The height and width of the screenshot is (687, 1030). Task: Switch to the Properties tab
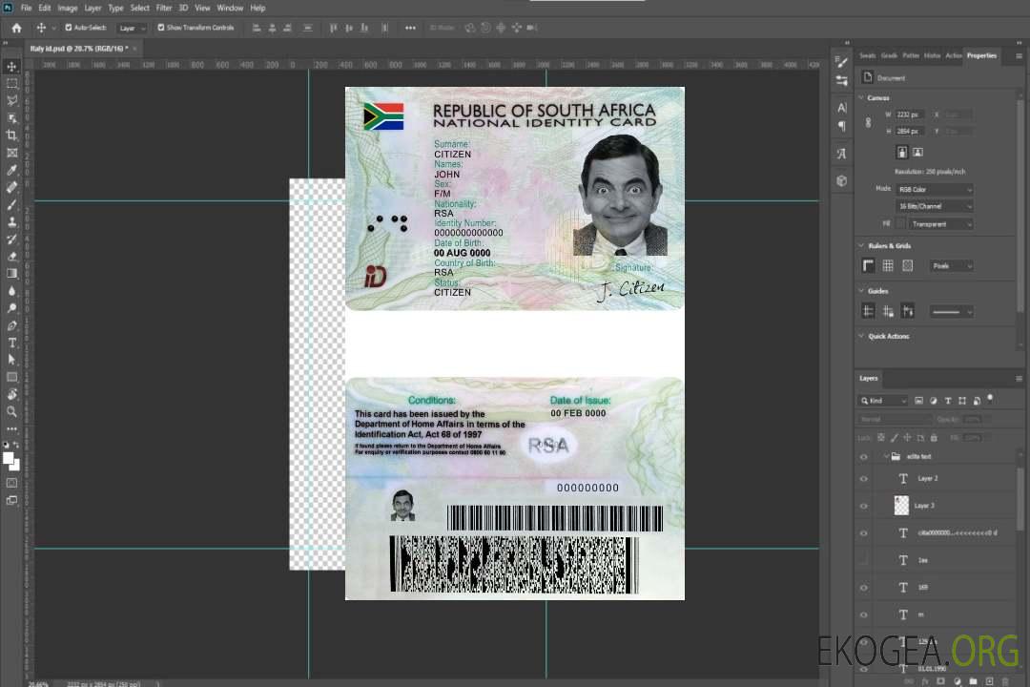pos(981,55)
